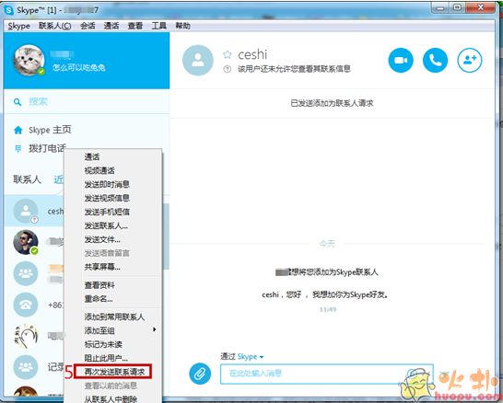The image size is (503, 403).
Task: Open the 工具 menu
Action: coord(158,26)
